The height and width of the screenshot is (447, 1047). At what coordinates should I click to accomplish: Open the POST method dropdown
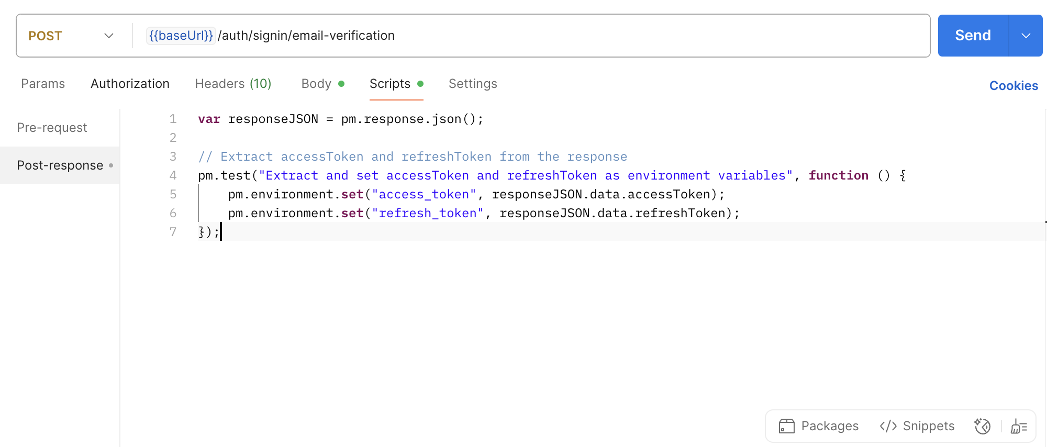click(71, 36)
